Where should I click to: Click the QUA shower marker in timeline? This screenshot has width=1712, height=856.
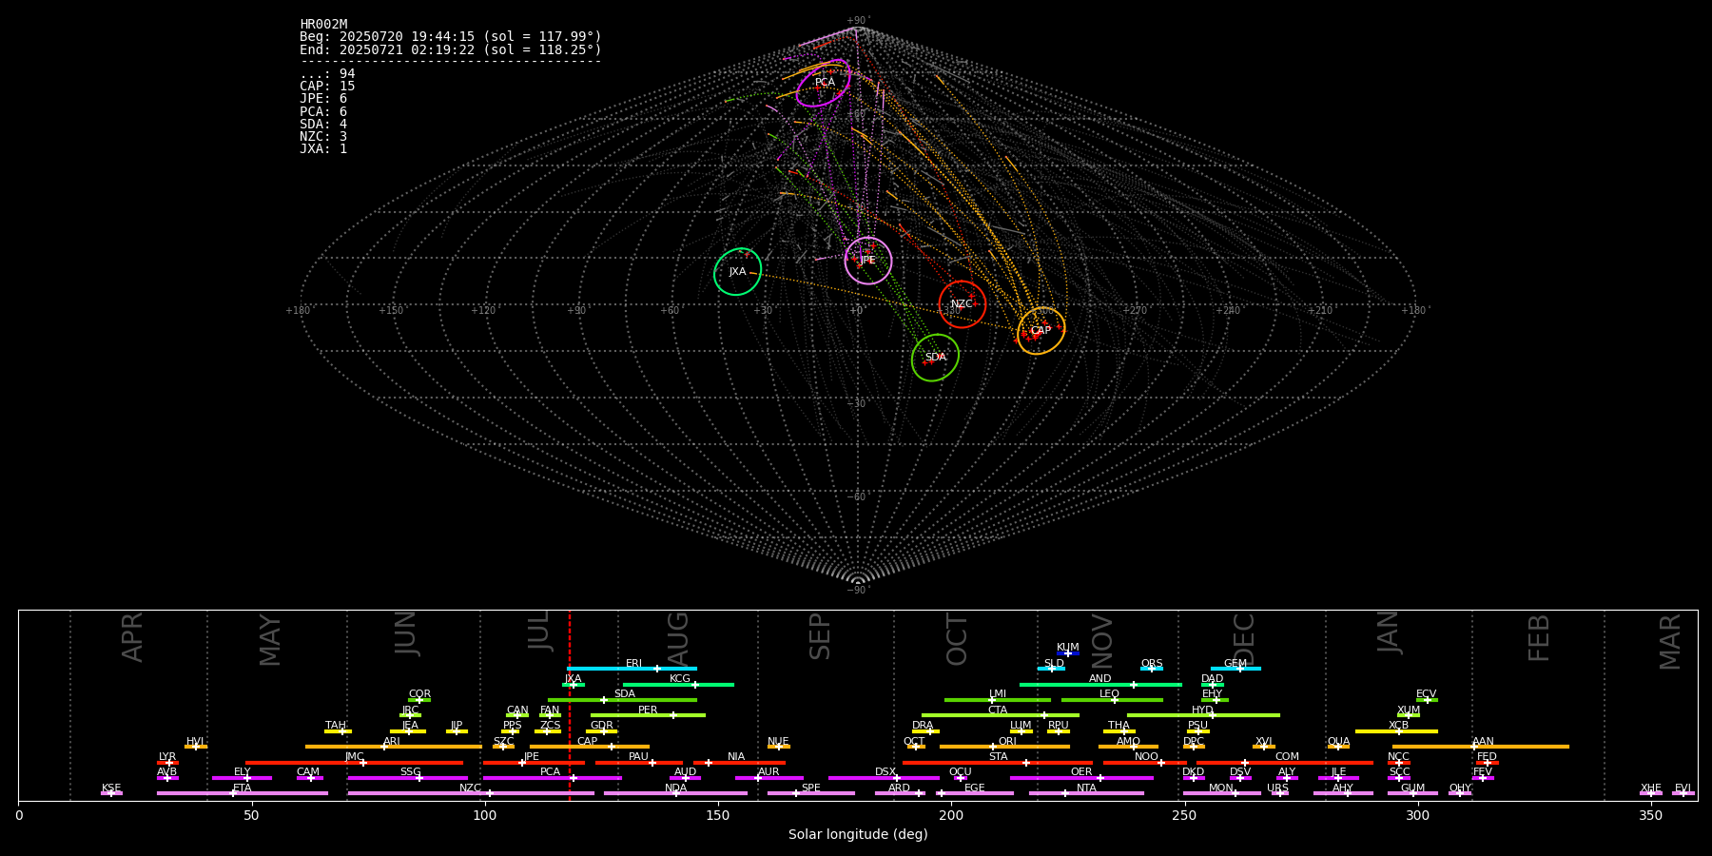(1338, 747)
